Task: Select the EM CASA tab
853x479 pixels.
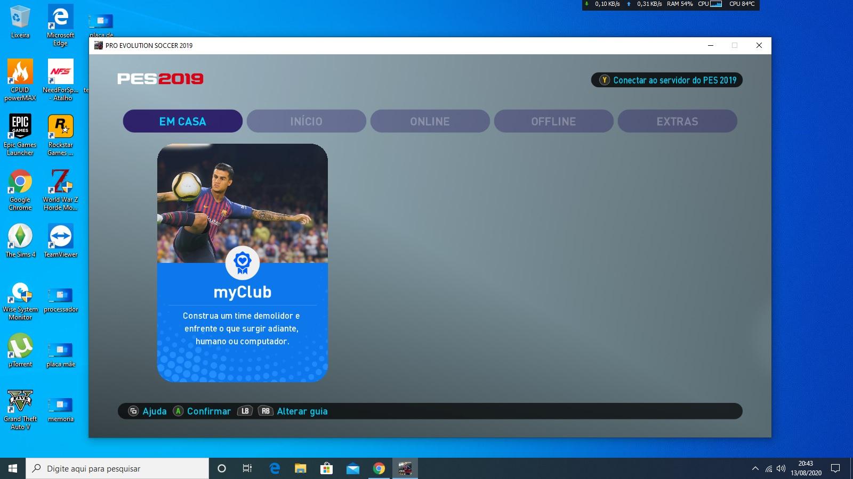Action: coord(182,121)
